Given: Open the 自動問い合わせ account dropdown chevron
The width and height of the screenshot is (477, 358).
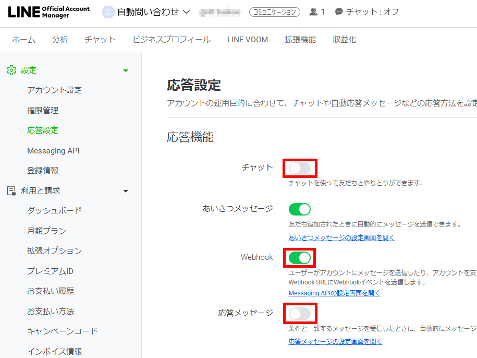Looking at the screenshot, I should [x=186, y=12].
